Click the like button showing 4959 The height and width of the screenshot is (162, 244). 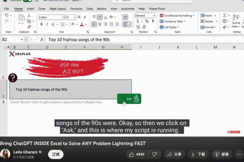tap(136, 154)
